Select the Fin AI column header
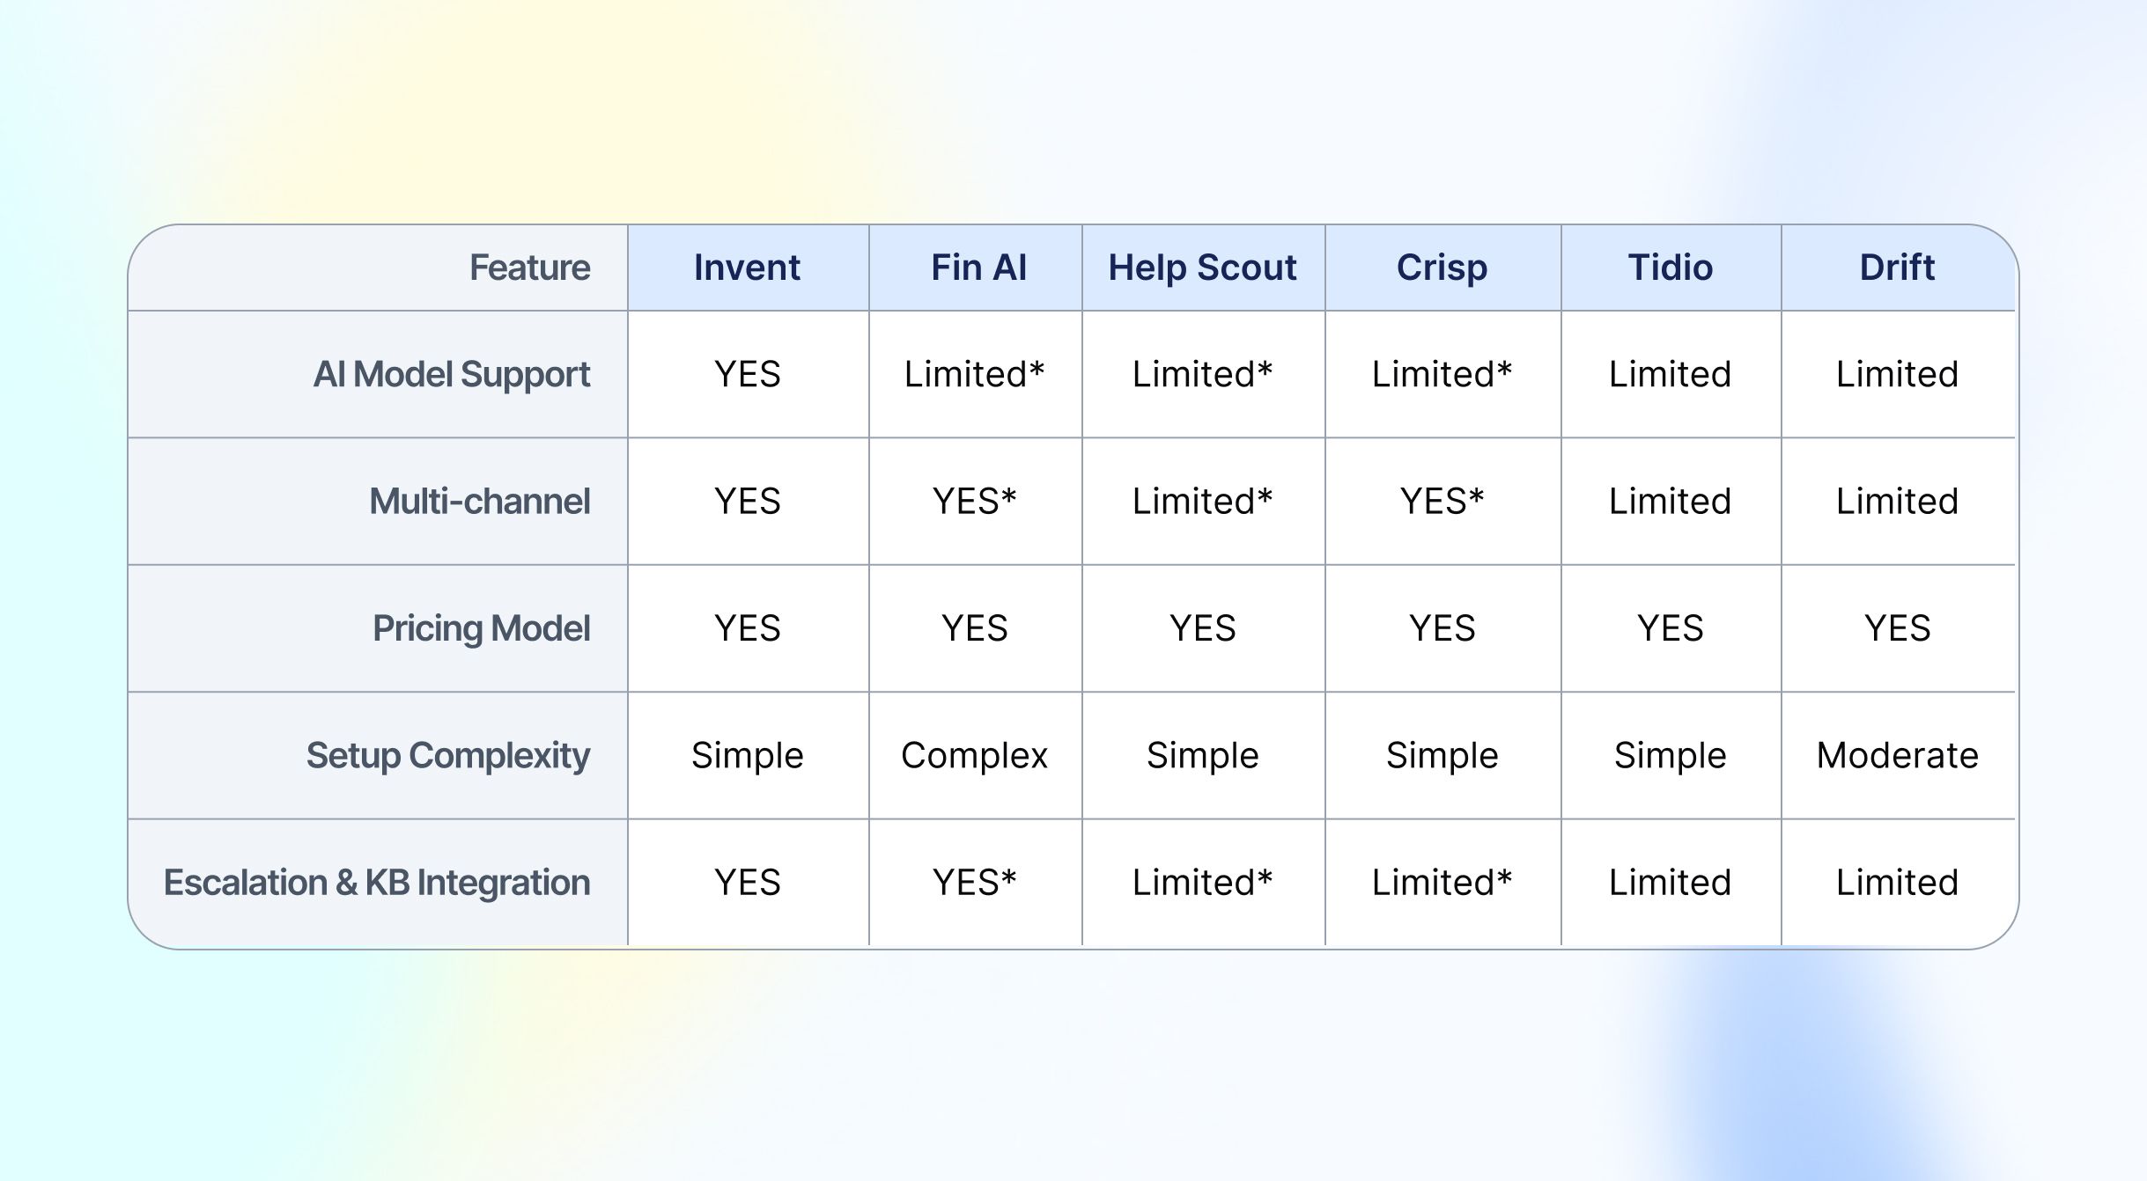2147x1181 pixels. click(978, 268)
